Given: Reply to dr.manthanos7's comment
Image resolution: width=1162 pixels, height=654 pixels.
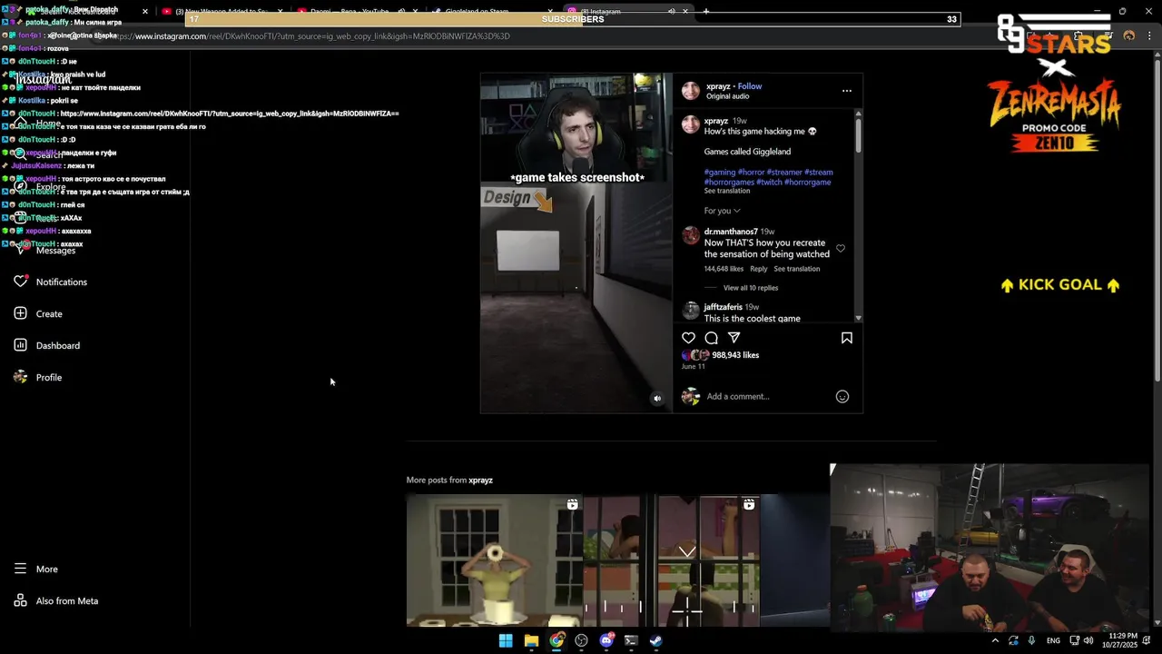Looking at the screenshot, I should [x=759, y=269].
